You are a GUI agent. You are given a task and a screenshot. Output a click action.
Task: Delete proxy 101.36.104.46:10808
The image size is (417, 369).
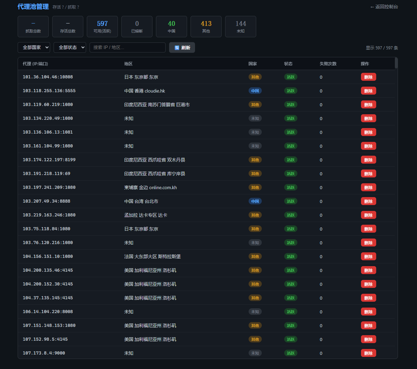click(369, 77)
